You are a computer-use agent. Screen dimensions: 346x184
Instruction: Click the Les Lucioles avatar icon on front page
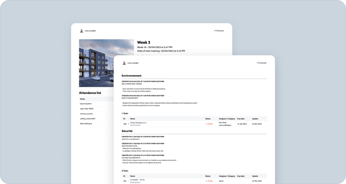click(124, 63)
